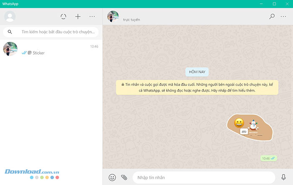The width and height of the screenshot is (293, 185).
Task: Open the left panel more options menu
Action: (92, 17)
